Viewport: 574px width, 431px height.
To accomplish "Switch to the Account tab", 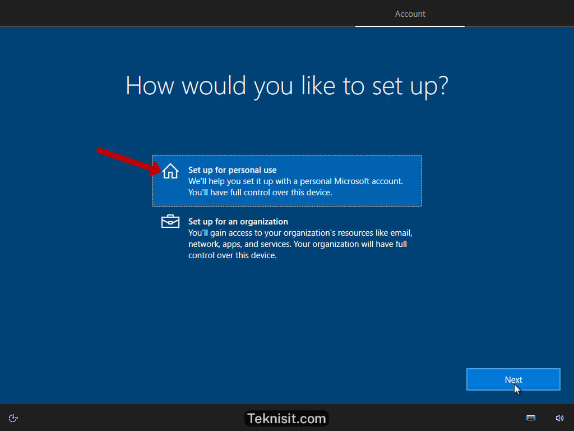I will coord(410,14).
